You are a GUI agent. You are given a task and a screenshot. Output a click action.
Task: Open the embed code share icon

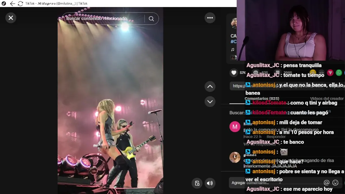pos(321,72)
